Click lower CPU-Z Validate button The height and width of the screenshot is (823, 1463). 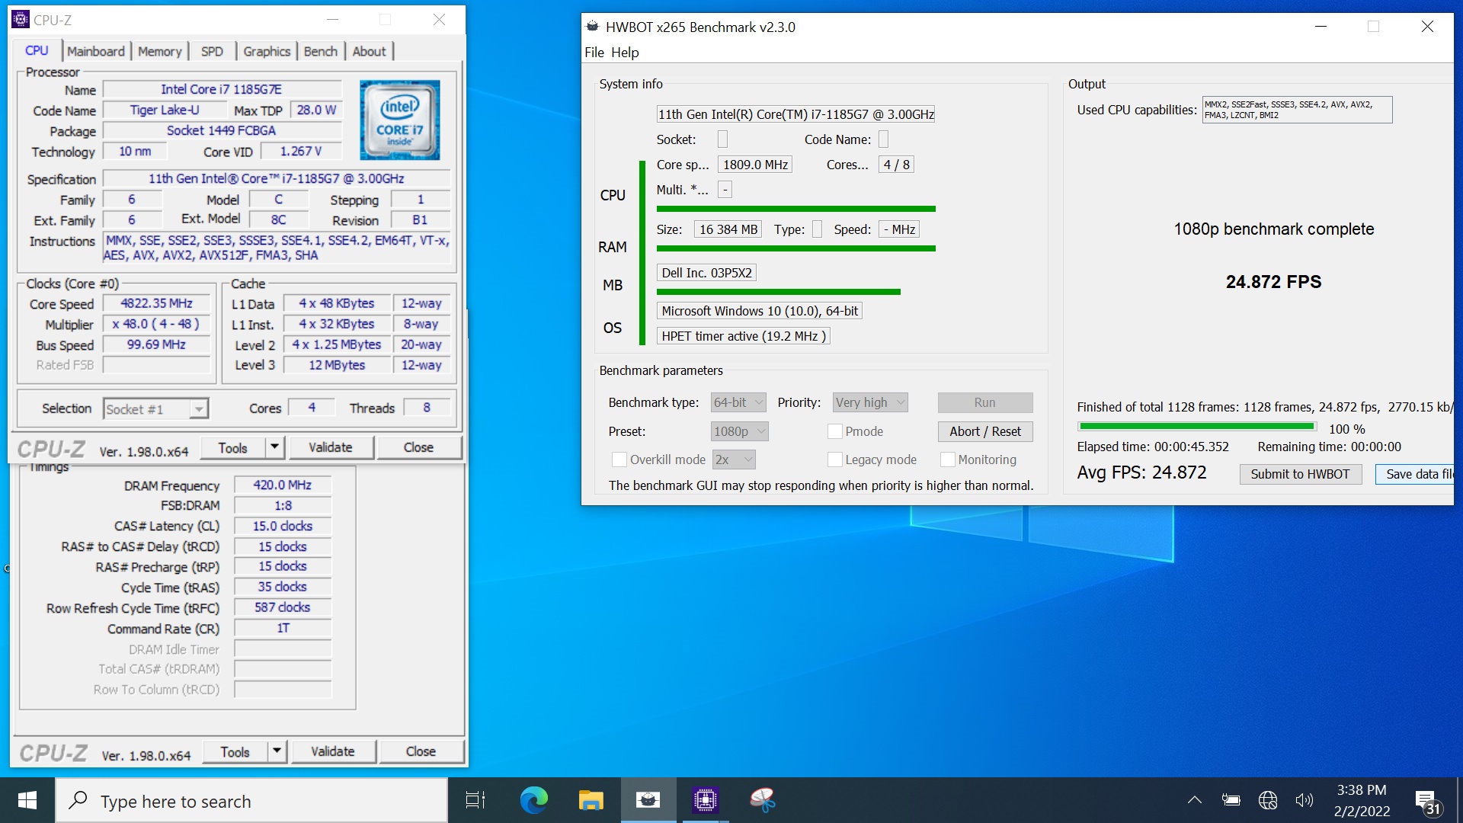[333, 751]
